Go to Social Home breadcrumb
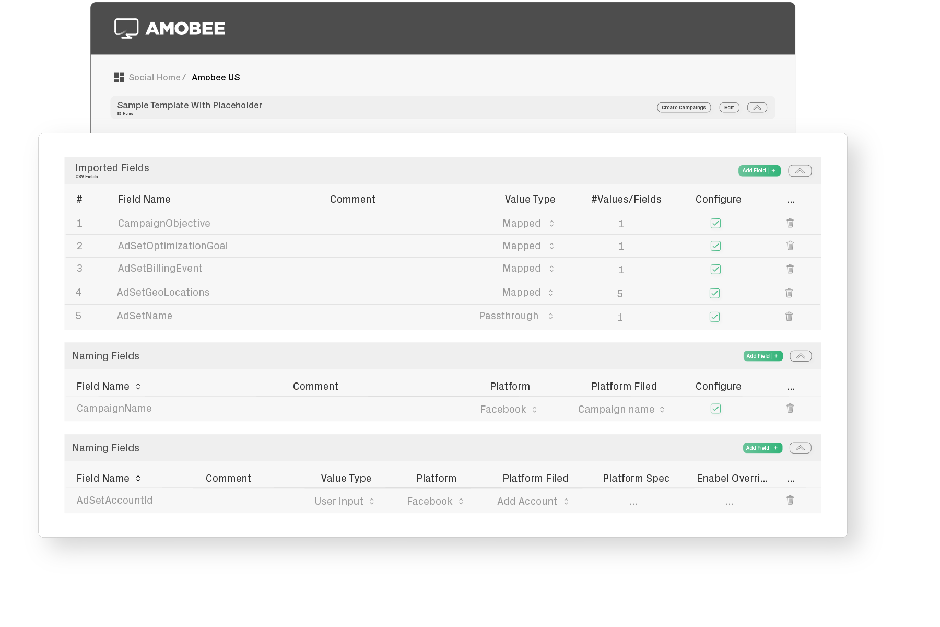The width and height of the screenshot is (940, 627). point(155,77)
